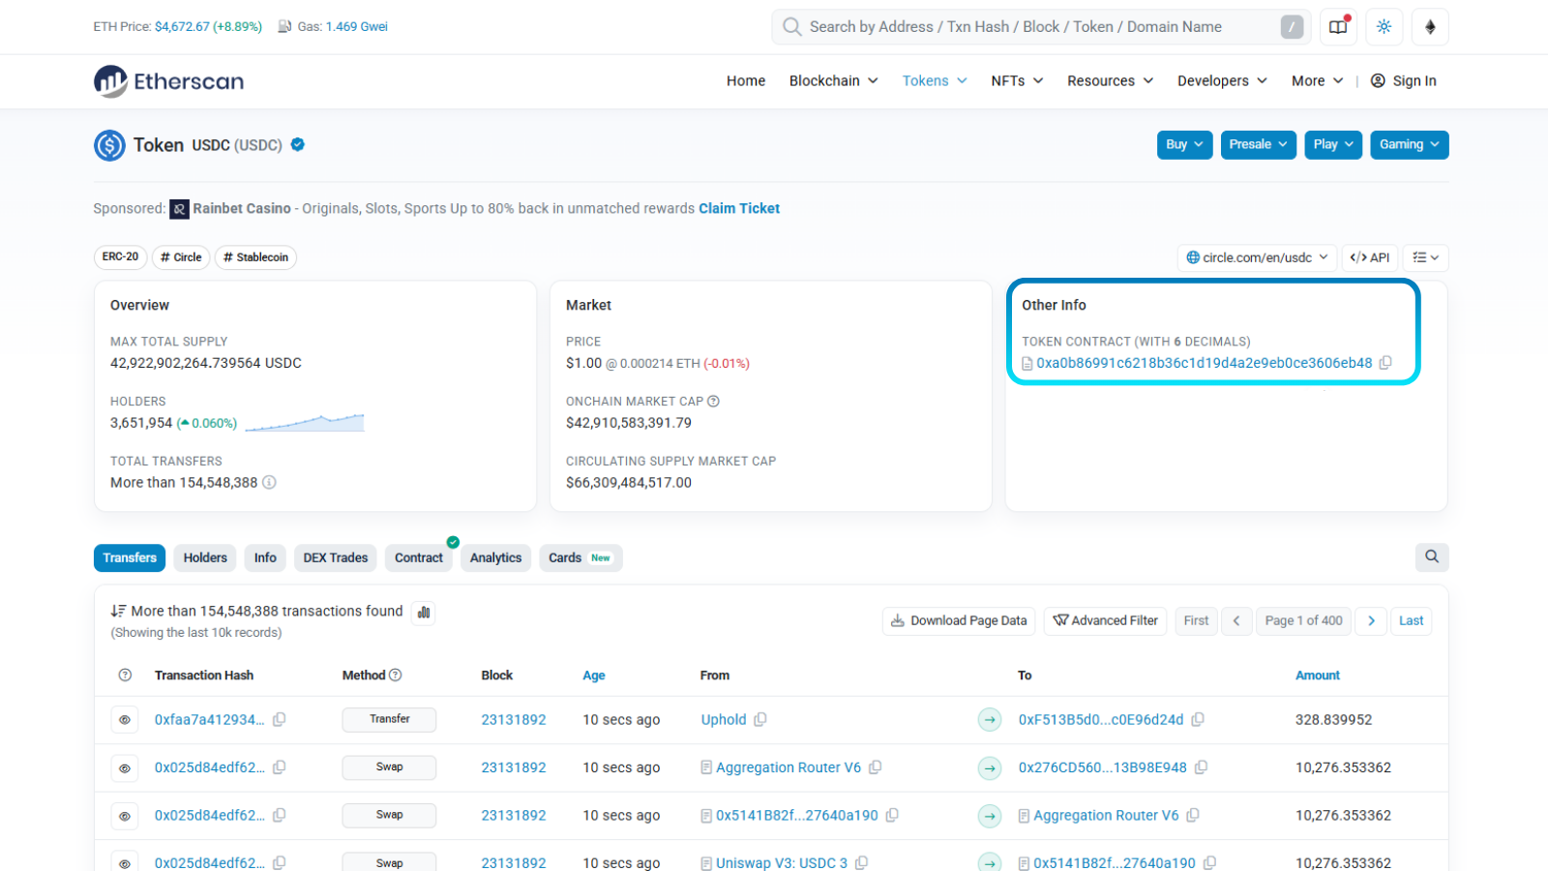
Task: Expand the Resources menu
Action: pos(1110,81)
